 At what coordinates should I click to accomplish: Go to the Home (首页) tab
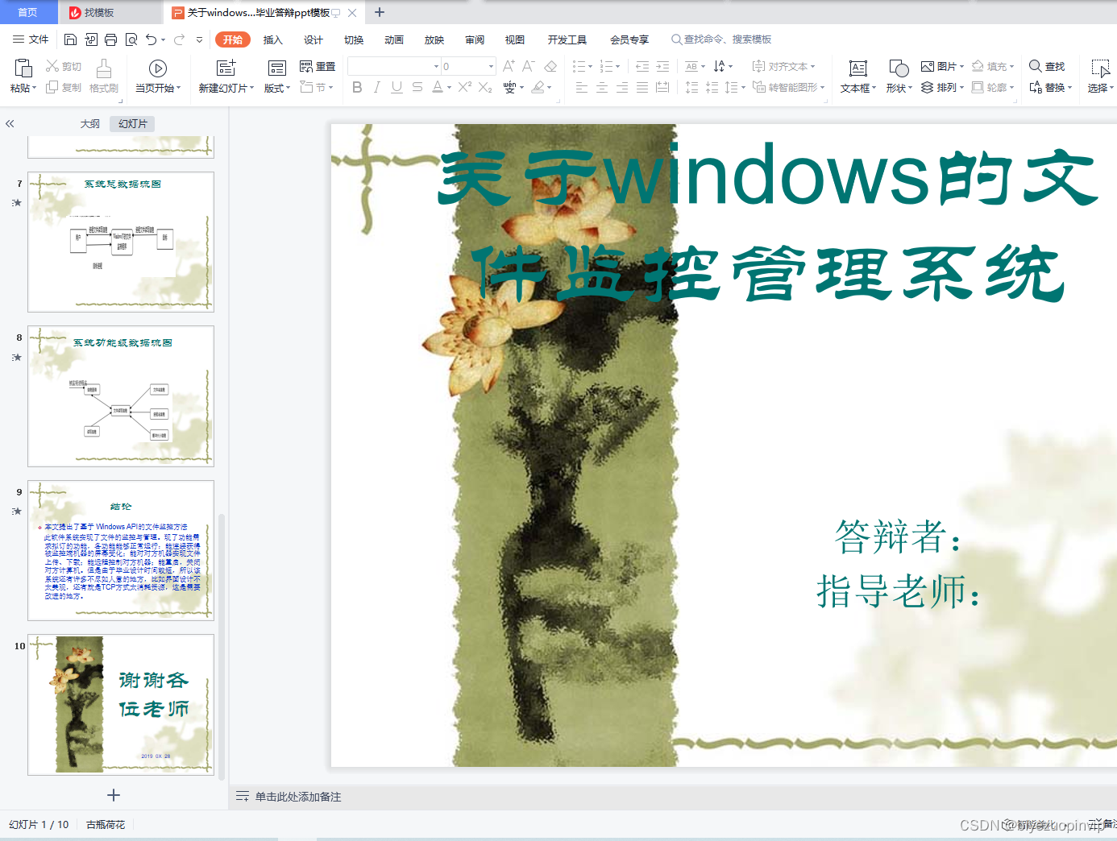point(27,12)
